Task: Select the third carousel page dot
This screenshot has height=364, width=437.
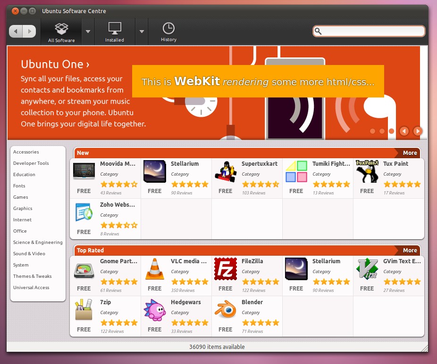Action: click(x=391, y=131)
